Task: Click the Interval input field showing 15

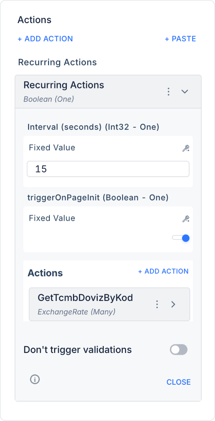Action: point(108,169)
